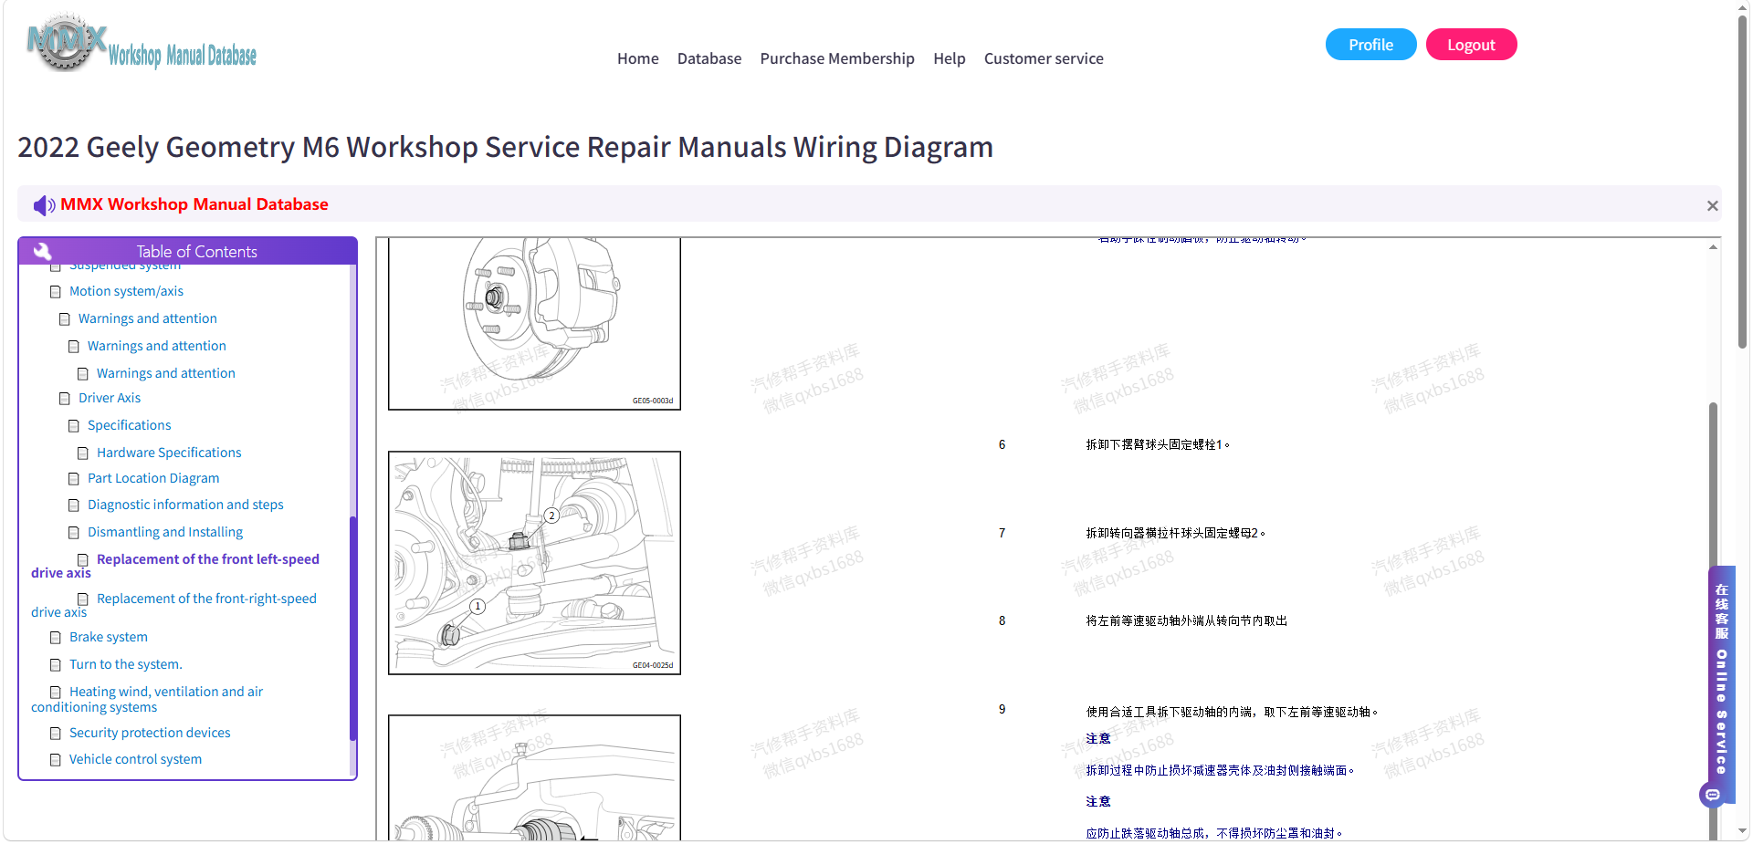Click document icon beside Hardware Specifications
The width and height of the screenshot is (1753, 844).
click(83, 453)
